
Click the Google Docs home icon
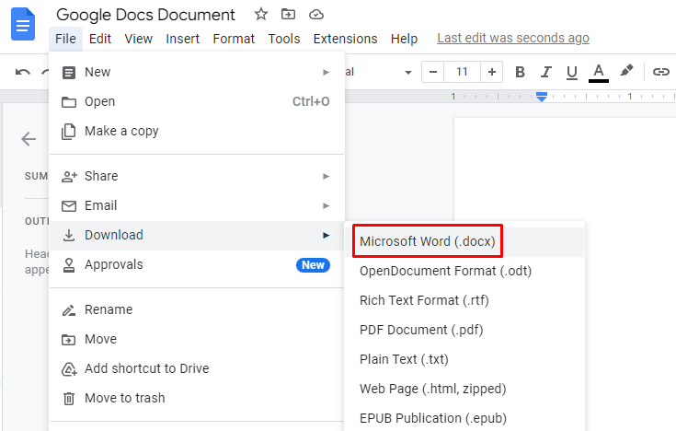click(x=23, y=24)
